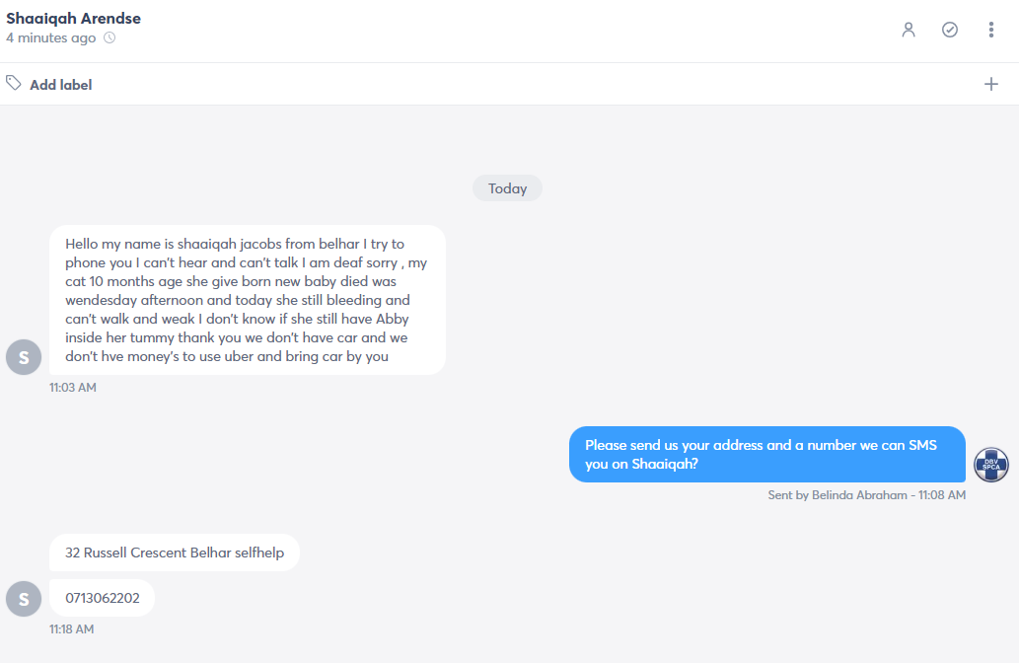The height and width of the screenshot is (663, 1019).
Task: Click the 4 minutes ago timestamp
Action: [x=50, y=37]
